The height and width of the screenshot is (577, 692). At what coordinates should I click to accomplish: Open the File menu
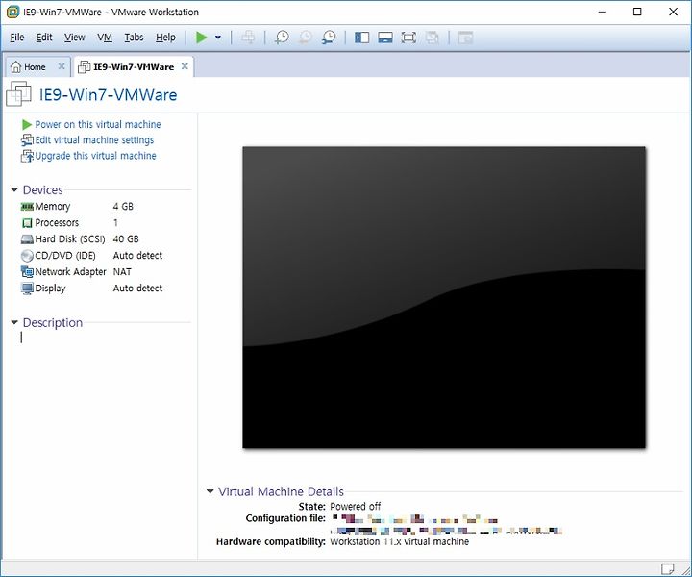pyautogui.click(x=17, y=38)
